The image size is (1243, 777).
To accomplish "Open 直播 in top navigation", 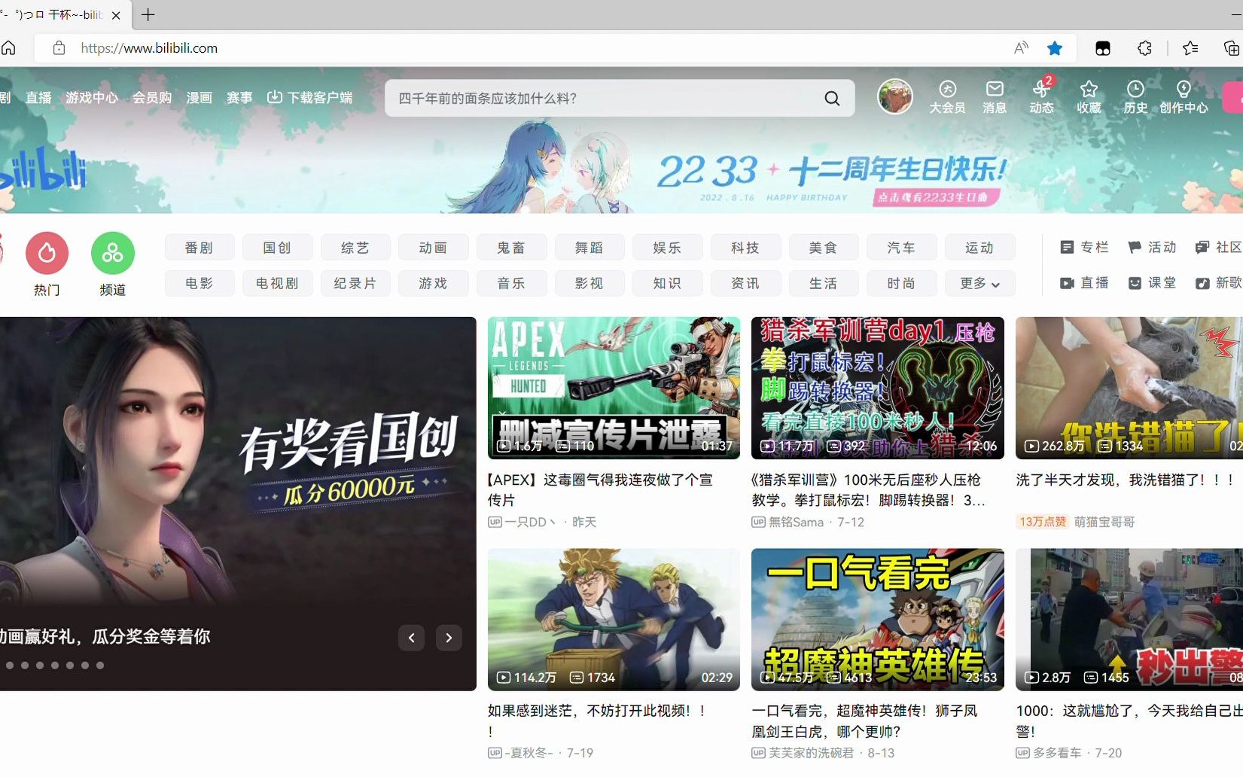I will tap(38, 98).
